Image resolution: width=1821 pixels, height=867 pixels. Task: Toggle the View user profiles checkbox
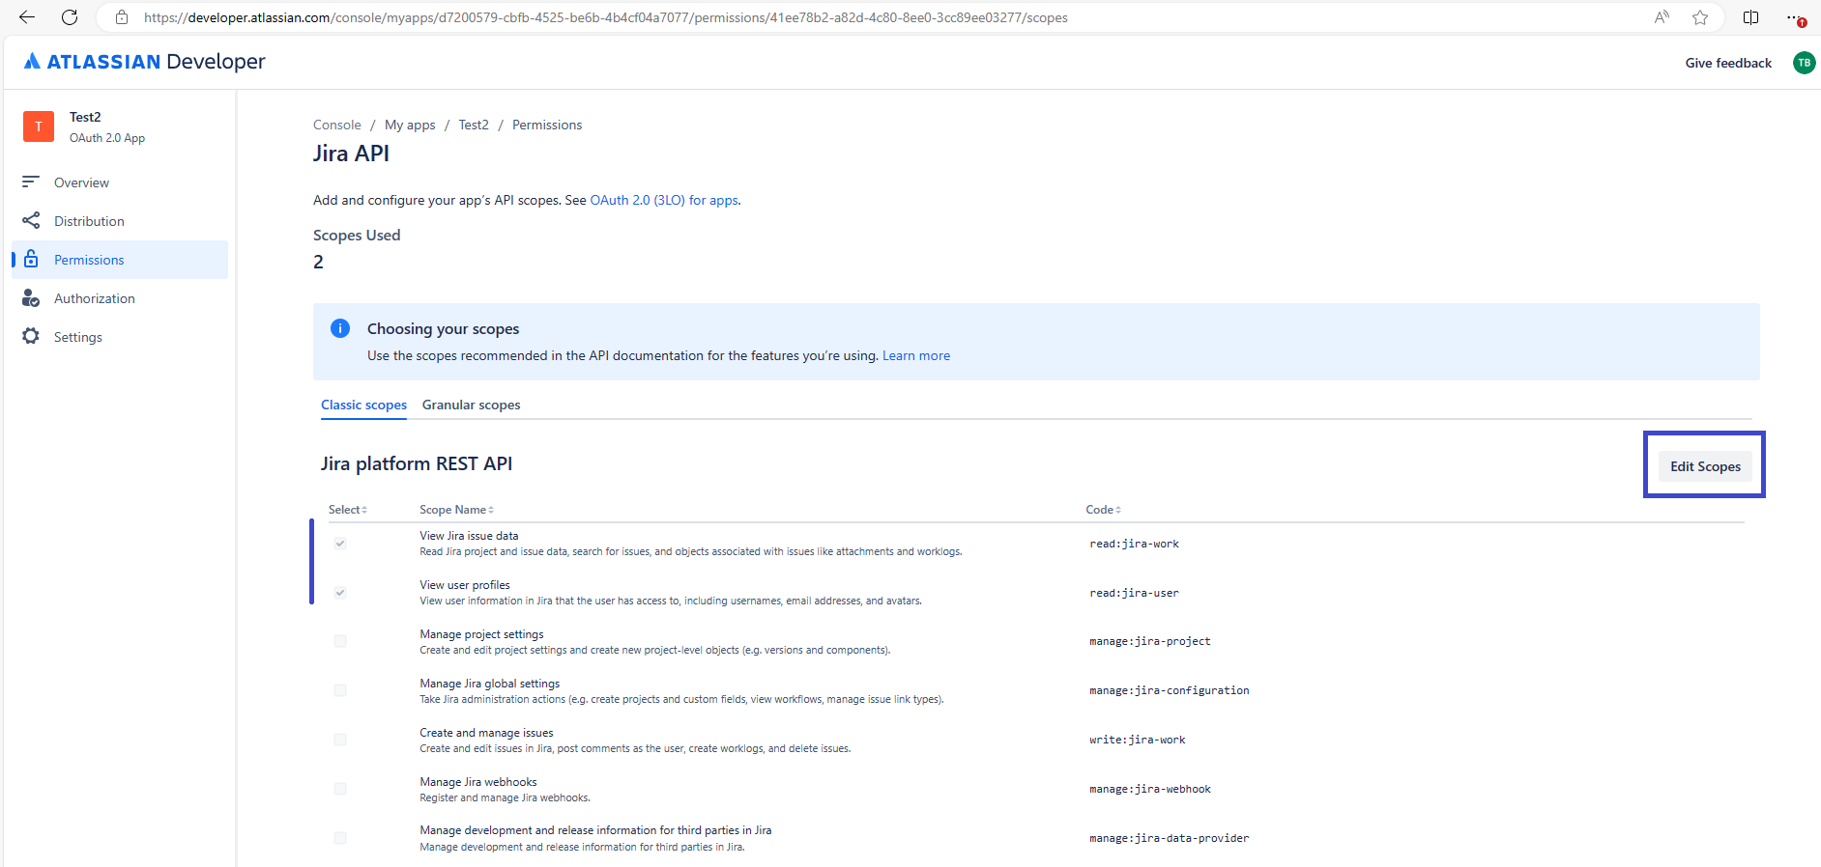click(340, 593)
